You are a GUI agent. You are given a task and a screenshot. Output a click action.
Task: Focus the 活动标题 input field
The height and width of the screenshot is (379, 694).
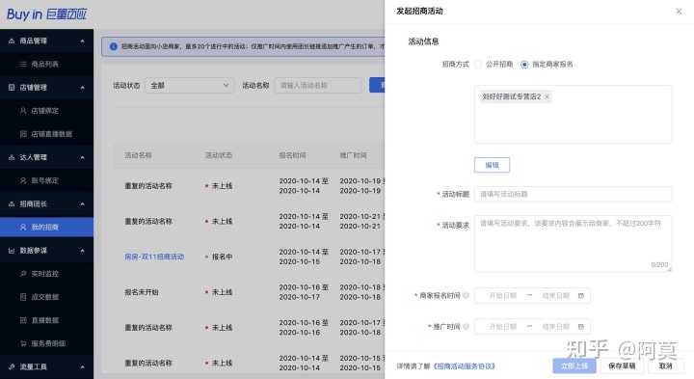574,194
